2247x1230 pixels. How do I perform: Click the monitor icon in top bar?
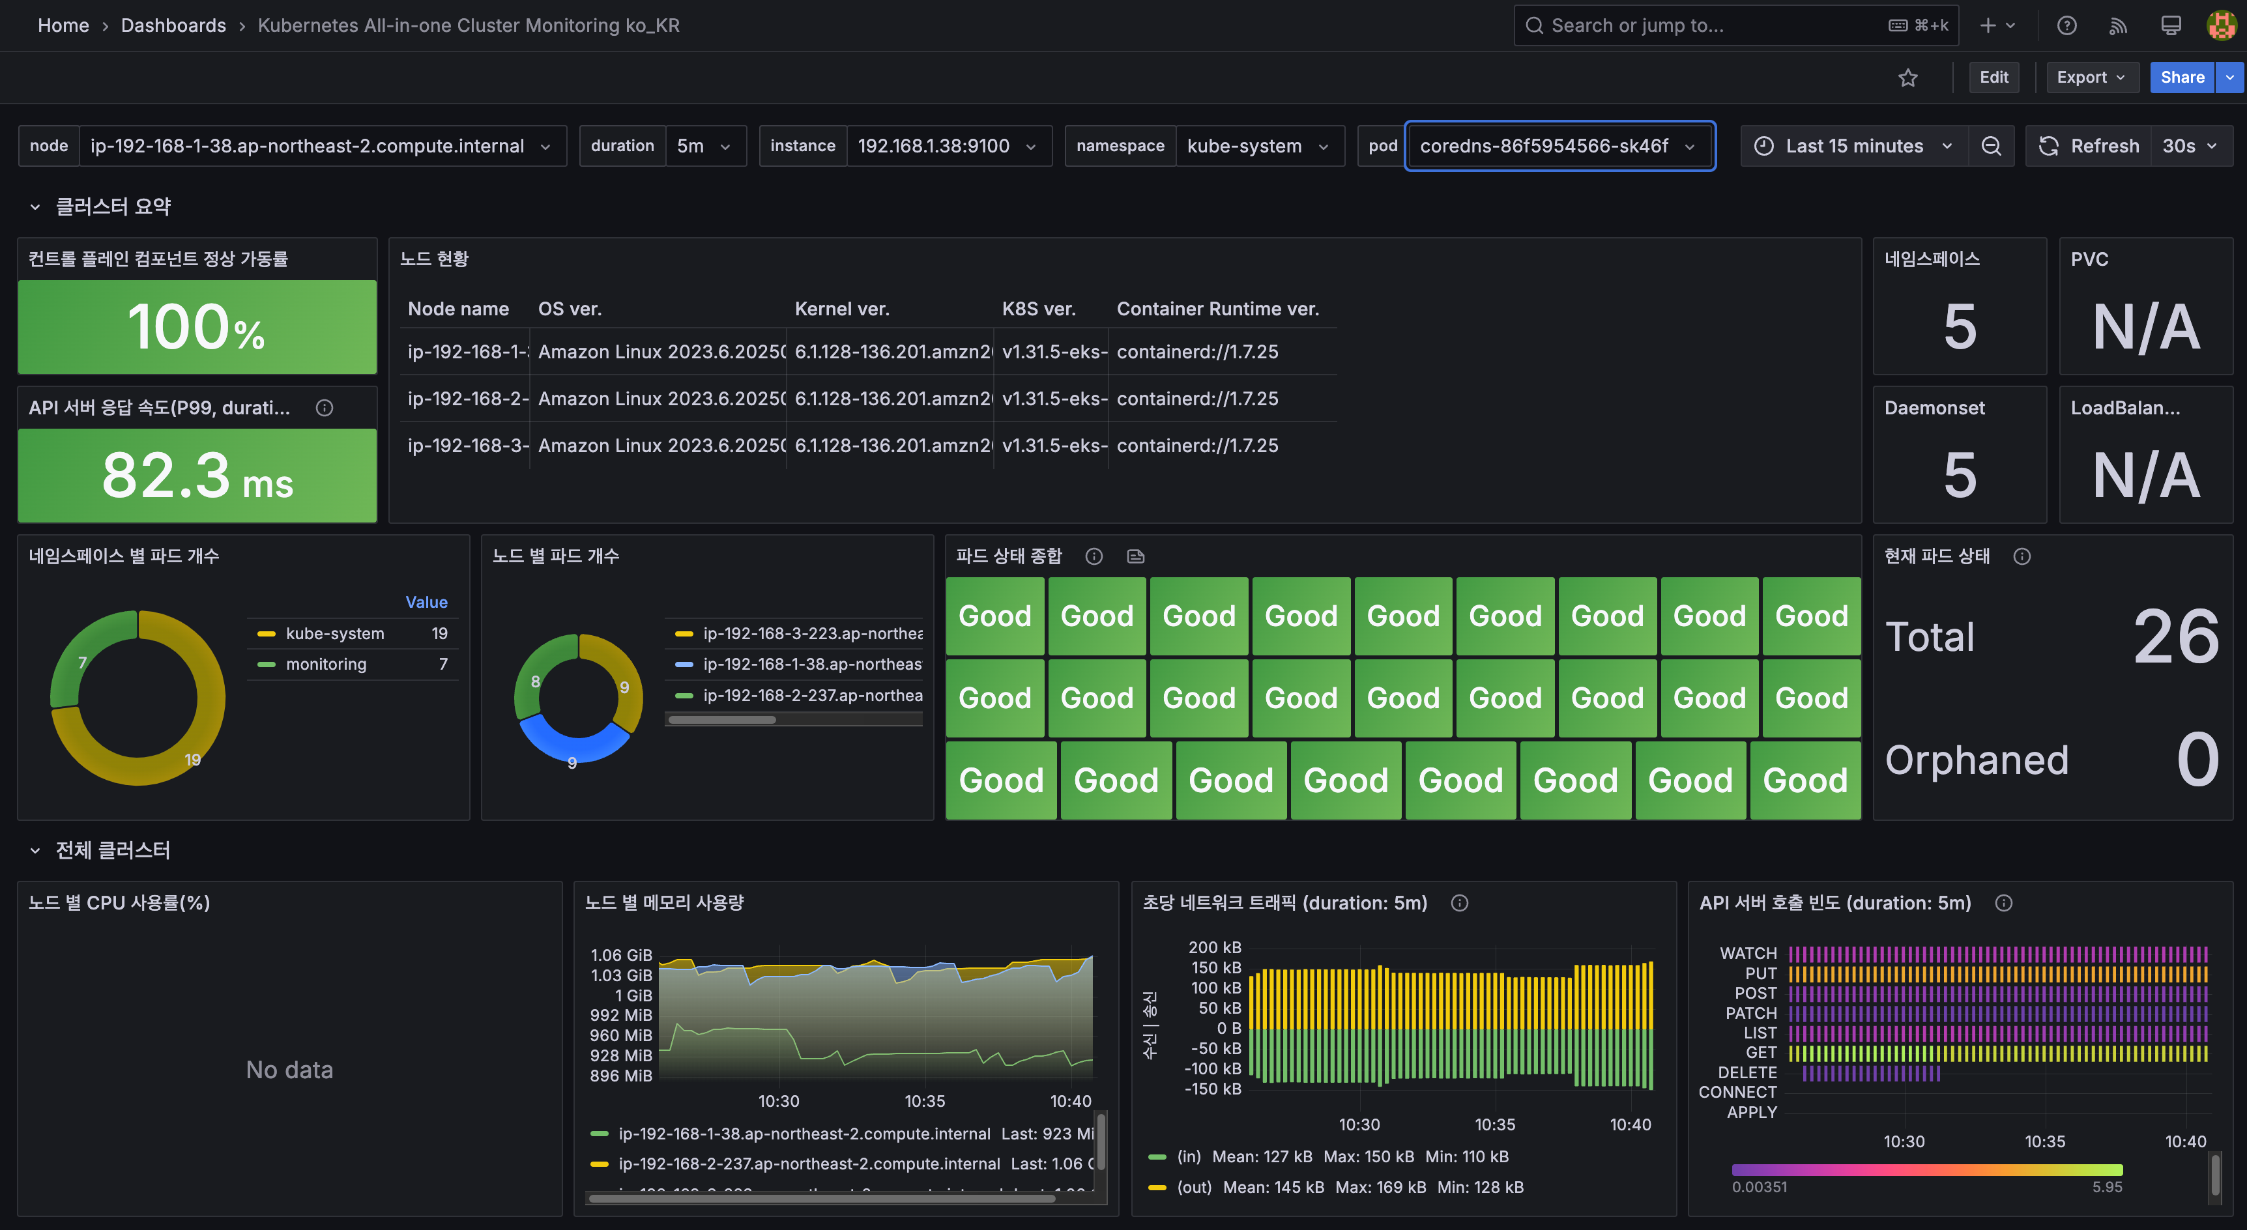point(2171,25)
